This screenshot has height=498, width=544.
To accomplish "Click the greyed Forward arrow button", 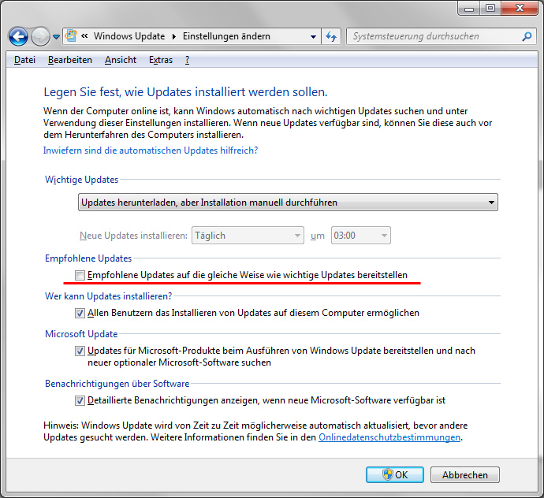I will (40, 36).
